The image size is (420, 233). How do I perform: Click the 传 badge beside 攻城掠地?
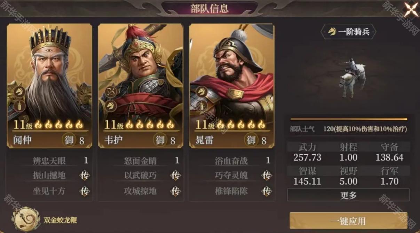176,191
